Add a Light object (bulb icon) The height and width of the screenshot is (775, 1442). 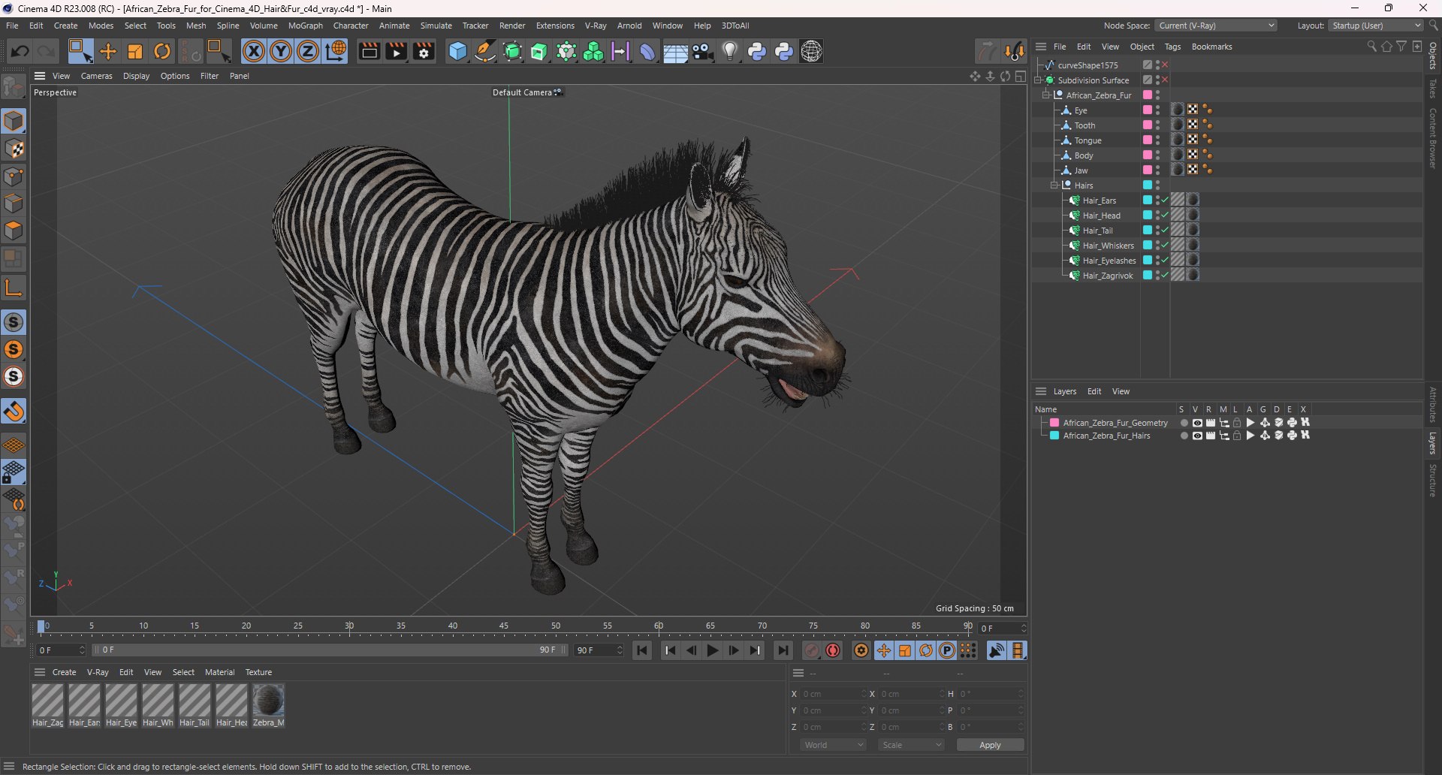click(730, 51)
